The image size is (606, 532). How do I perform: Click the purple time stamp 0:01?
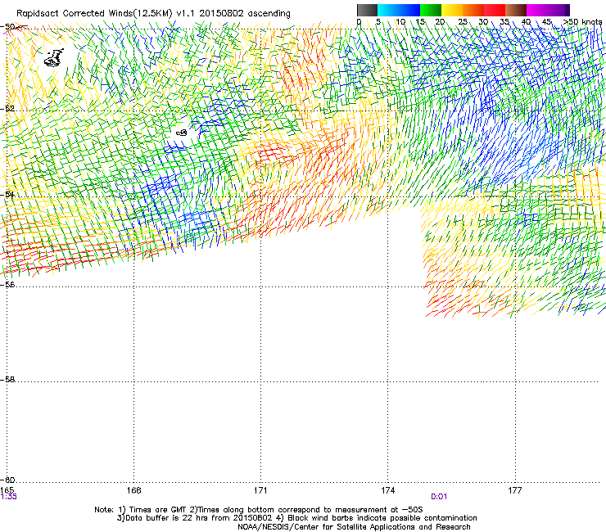coord(439,497)
